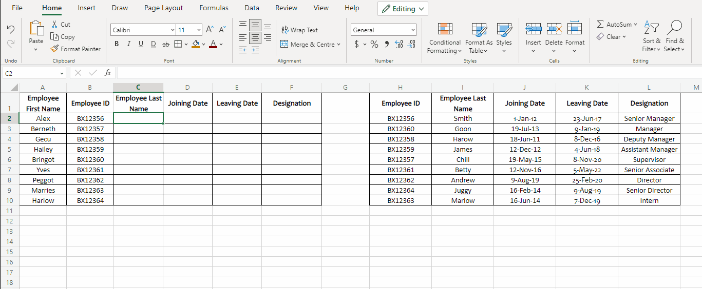Apply borders with the Borders icon
This screenshot has width=702, height=289.
click(x=178, y=44)
